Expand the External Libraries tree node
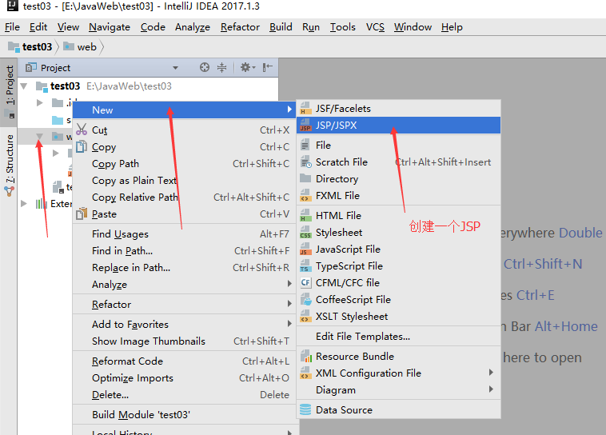Viewport: 606px width, 435px height. pos(24,204)
